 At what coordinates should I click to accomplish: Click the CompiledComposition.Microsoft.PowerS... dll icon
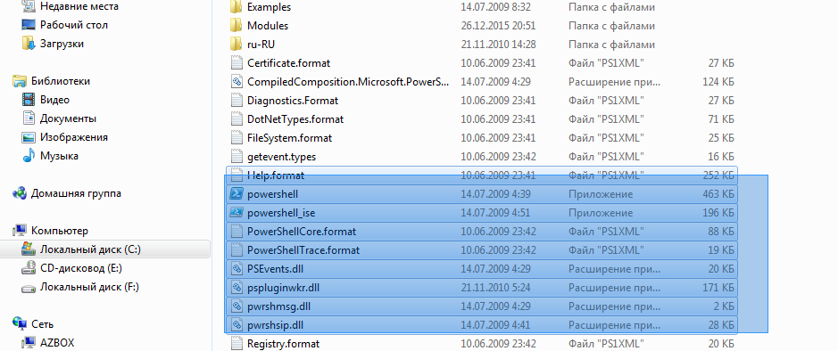pyautogui.click(x=236, y=82)
